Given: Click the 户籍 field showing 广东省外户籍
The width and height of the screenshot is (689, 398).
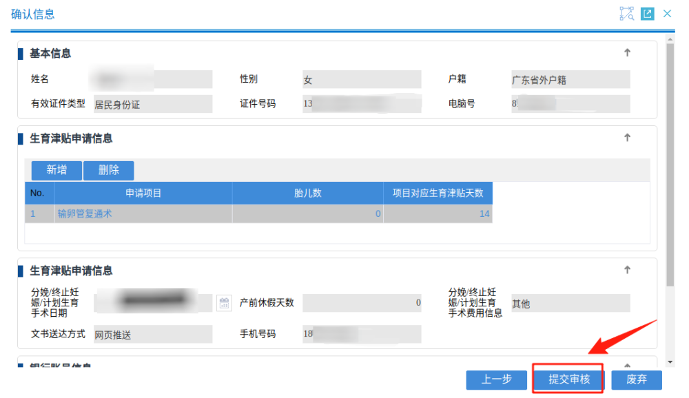Looking at the screenshot, I should point(570,80).
